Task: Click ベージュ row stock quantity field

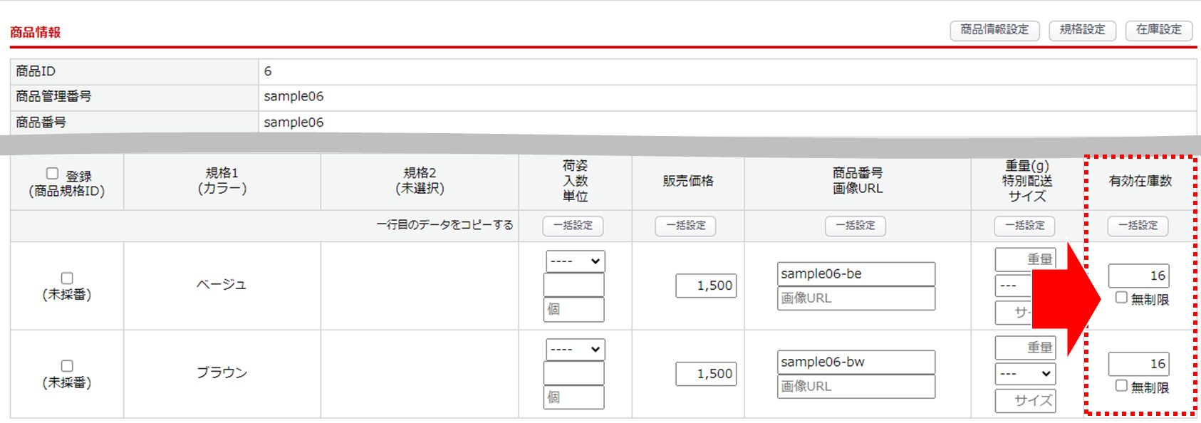Action: point(1138,276)
